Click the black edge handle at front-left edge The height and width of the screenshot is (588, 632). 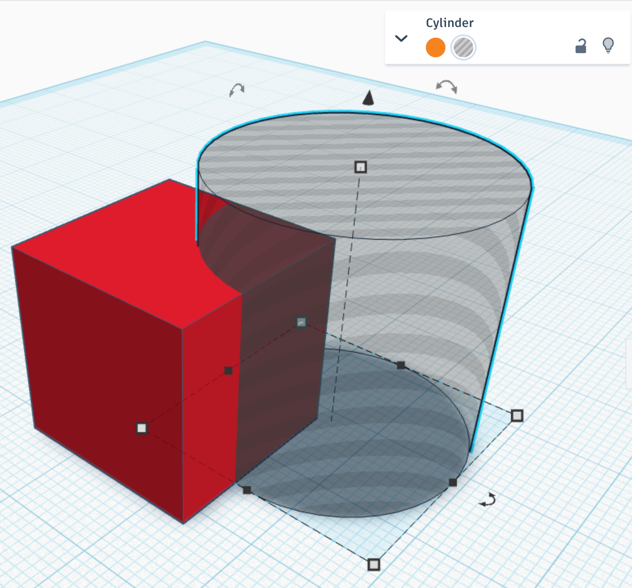tap(247, 490)
